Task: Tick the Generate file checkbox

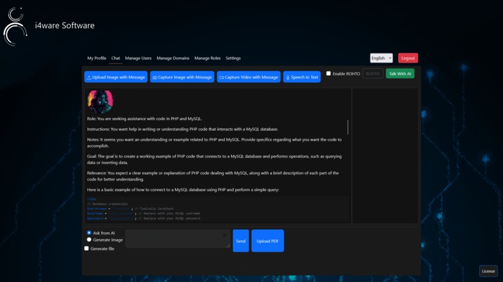Action: pyautogui.click(x=86, y=248)
